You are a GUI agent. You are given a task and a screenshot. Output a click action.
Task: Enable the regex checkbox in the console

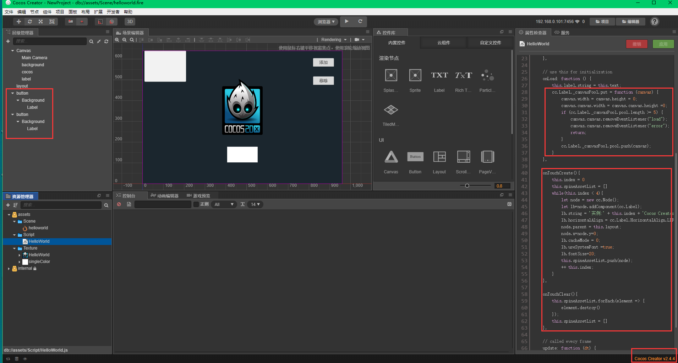(x=196, y=205)
